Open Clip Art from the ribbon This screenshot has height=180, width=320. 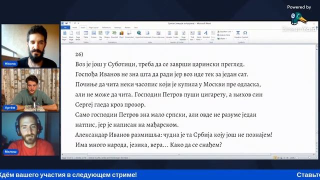(100, 35)
